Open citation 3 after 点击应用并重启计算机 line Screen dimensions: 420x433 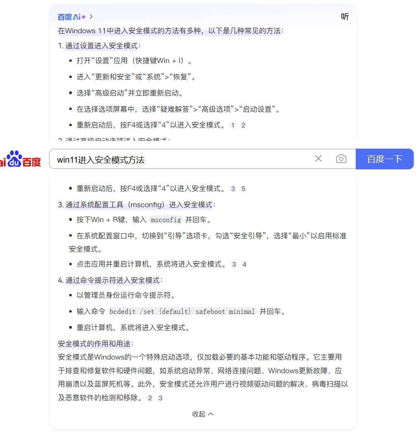pyautogui.click(x=234, y=264)
